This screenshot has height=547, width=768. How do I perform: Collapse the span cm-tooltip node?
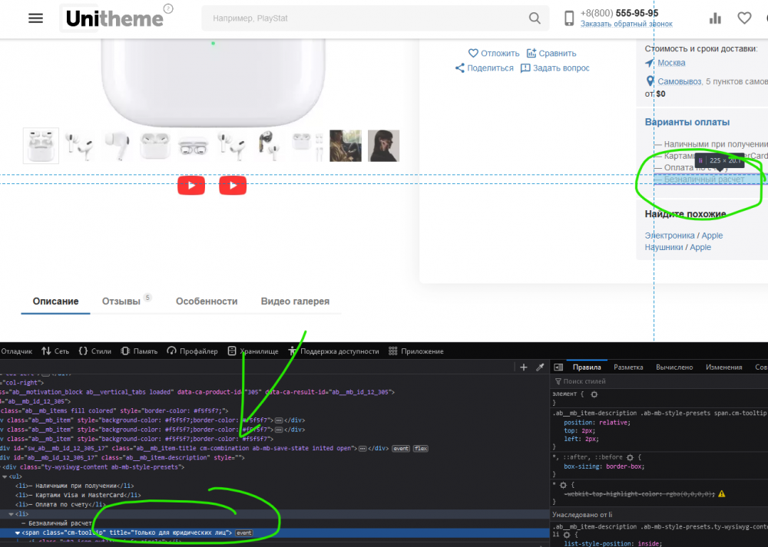[18, 532]
